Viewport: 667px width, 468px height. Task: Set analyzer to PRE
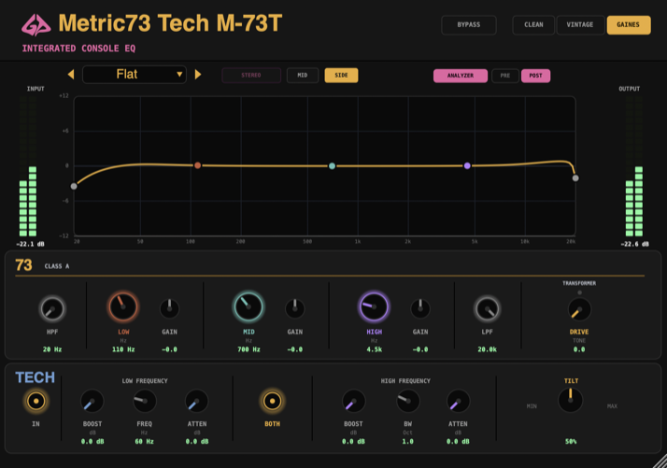(505, 76)
